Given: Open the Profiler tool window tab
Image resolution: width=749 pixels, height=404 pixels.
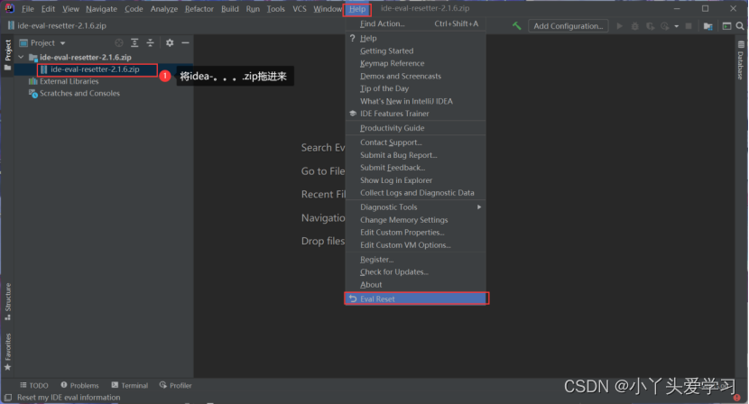Looking at the screenshot, I should pos(175,385).
